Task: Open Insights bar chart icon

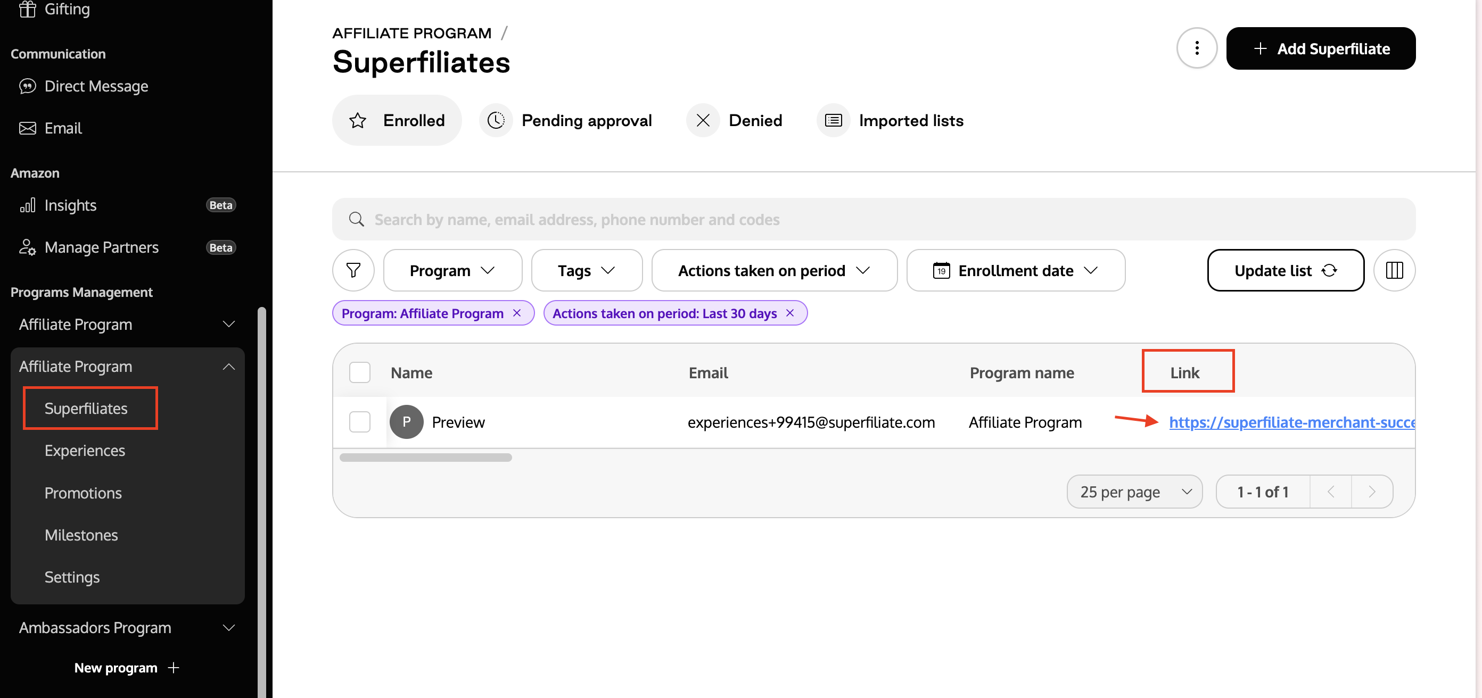Action: tap(27, 205)
